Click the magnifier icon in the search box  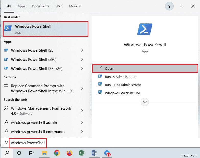(6, 143)
